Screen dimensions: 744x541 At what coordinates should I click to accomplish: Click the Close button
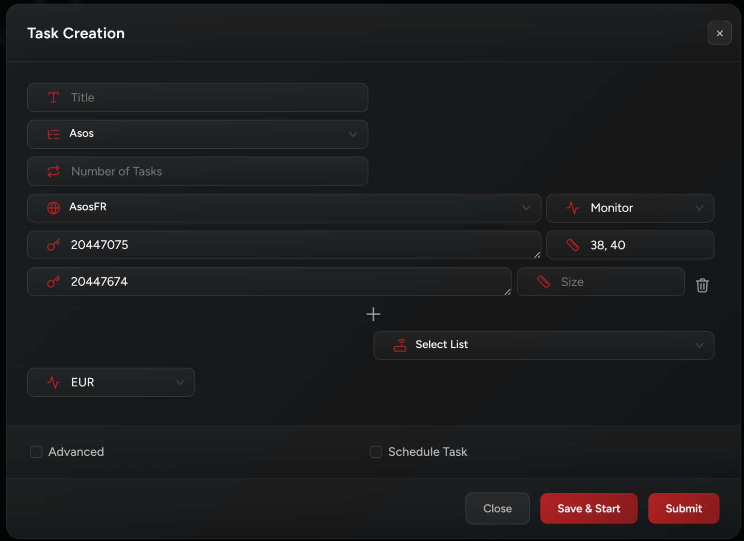click(x=497, y=508)
